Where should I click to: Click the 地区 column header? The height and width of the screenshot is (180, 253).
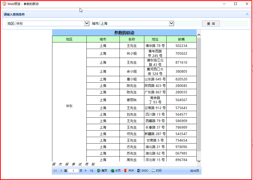pos(69,39)
